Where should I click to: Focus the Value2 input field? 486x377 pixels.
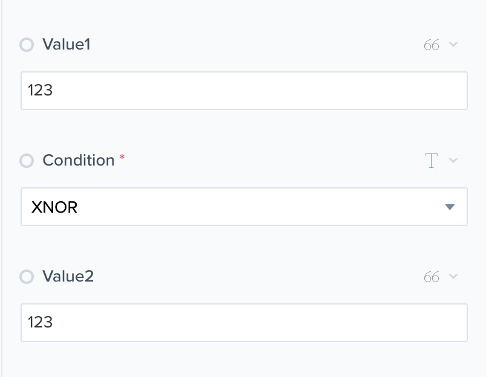point(244,323)
